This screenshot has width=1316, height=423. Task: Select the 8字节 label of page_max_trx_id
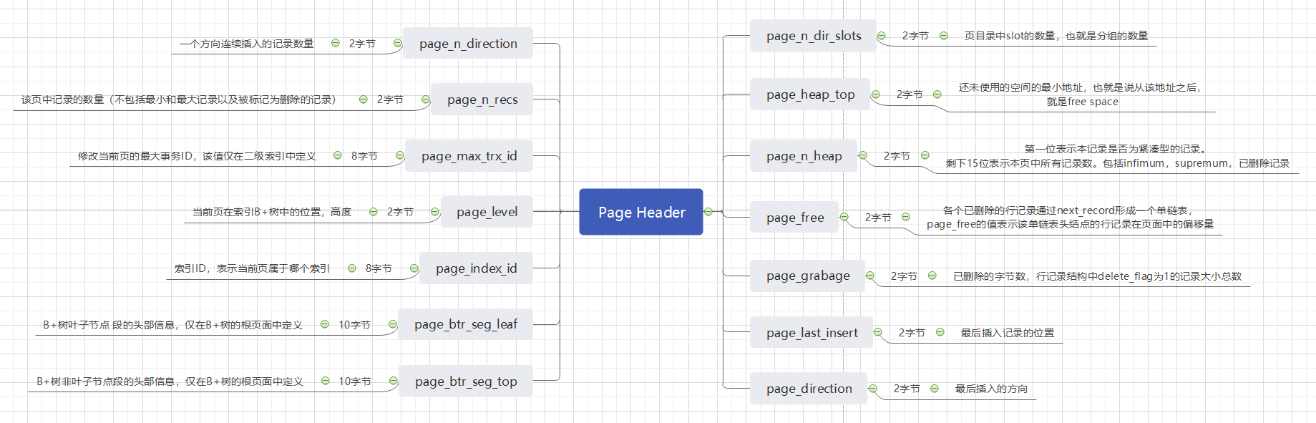click(364, 156)
